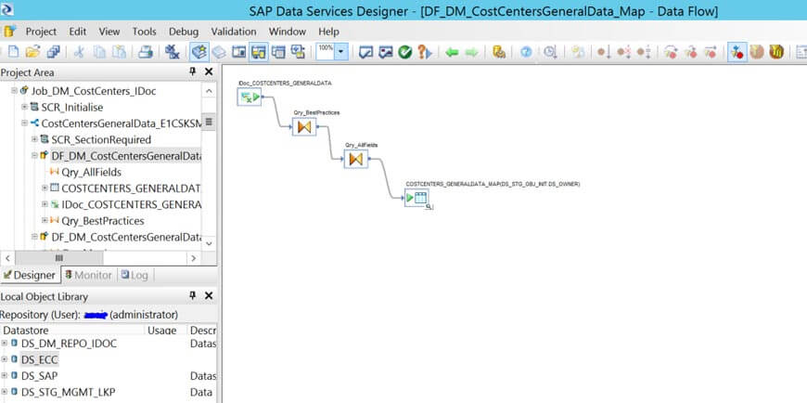Toggle the Palette toolbar button
The height and width of the screenshot is (403, 807).
(x=298, y=52)
